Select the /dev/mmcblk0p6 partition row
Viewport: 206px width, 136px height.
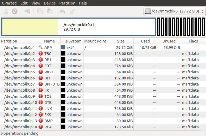coord(103,78)
